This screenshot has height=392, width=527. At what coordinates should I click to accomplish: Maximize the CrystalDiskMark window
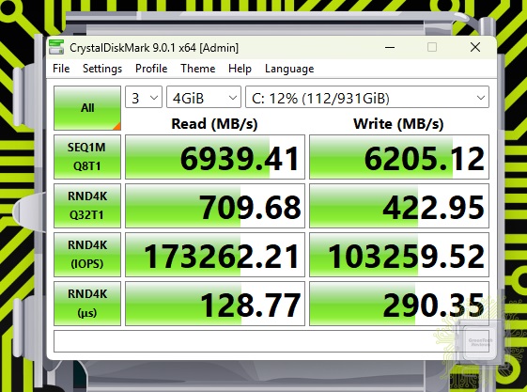[x=432, y=47]
